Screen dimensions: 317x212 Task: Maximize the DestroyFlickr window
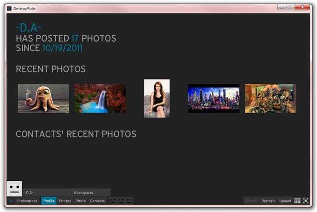click(x=291, y=7)
